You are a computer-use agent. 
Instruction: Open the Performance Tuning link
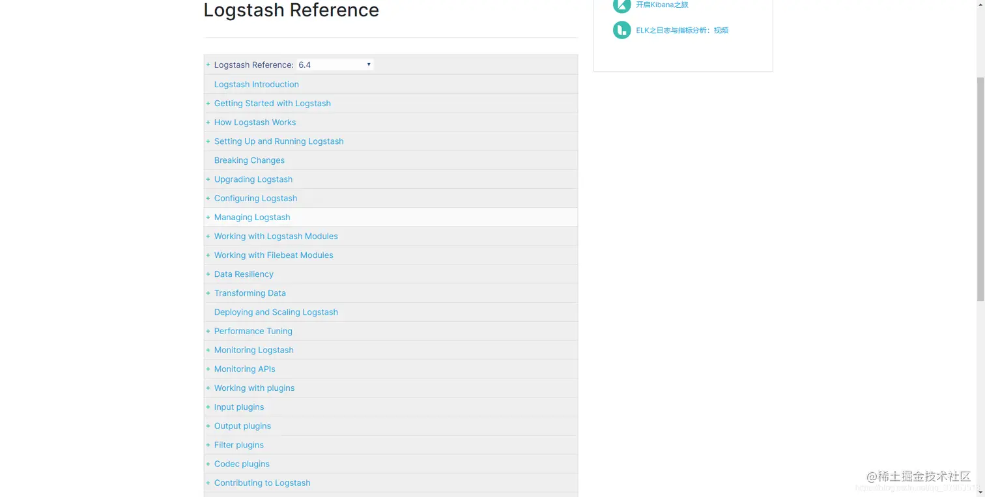253,331
